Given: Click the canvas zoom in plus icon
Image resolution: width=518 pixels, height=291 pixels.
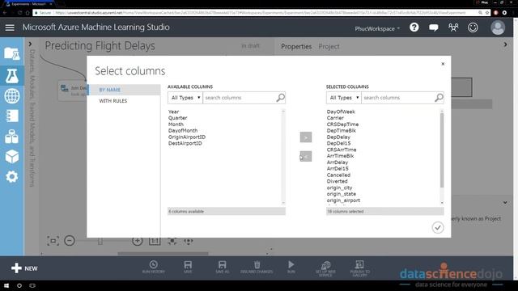Looking at the screenshot, I should coord(137,241).
